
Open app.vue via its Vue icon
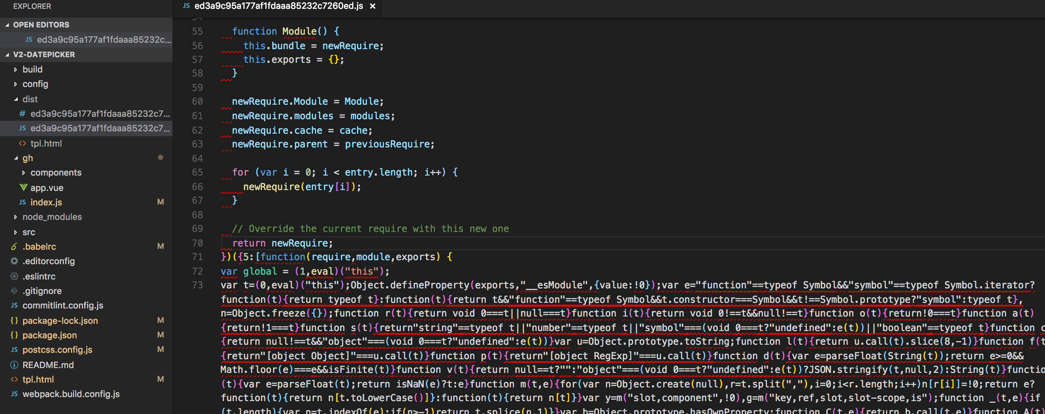[x=23, y=187]
